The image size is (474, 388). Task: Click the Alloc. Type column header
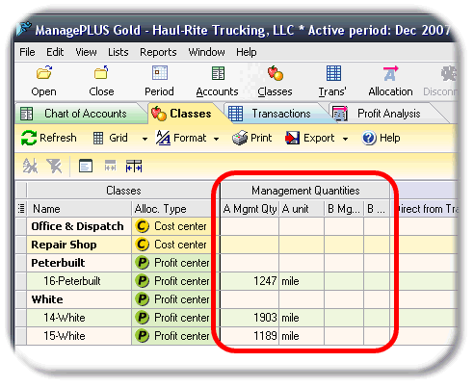coord(175,209)
